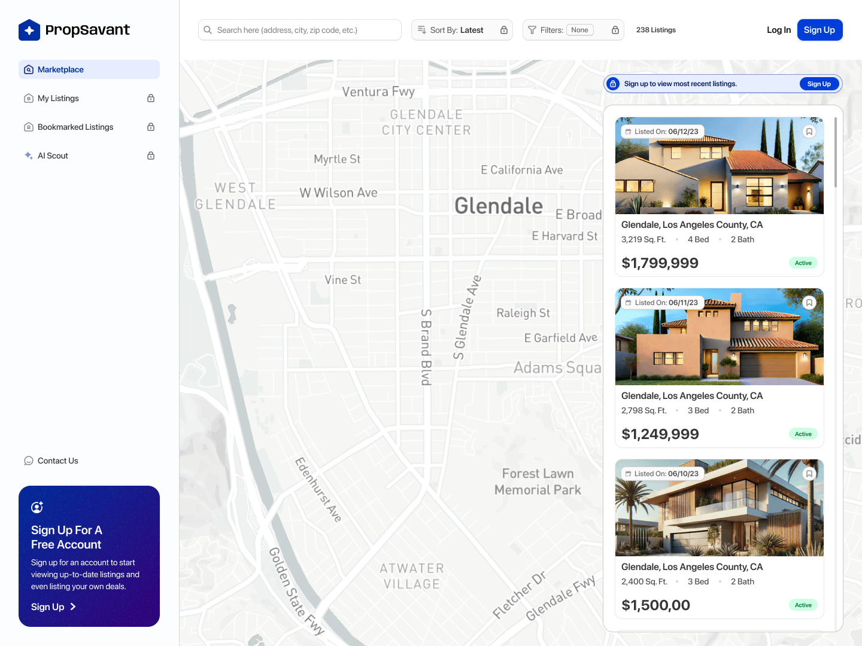Open Bookmarked Listings in sidebar
The width and height of the screenshot is (862, 646).
89,127
